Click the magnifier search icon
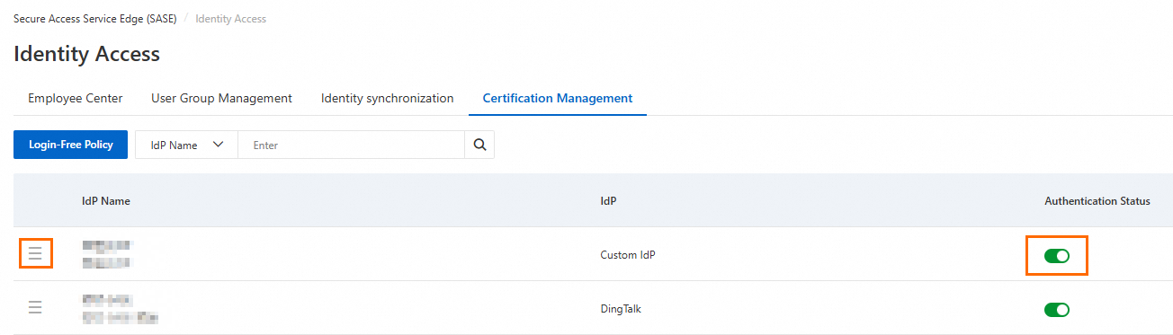 (479, 145)
